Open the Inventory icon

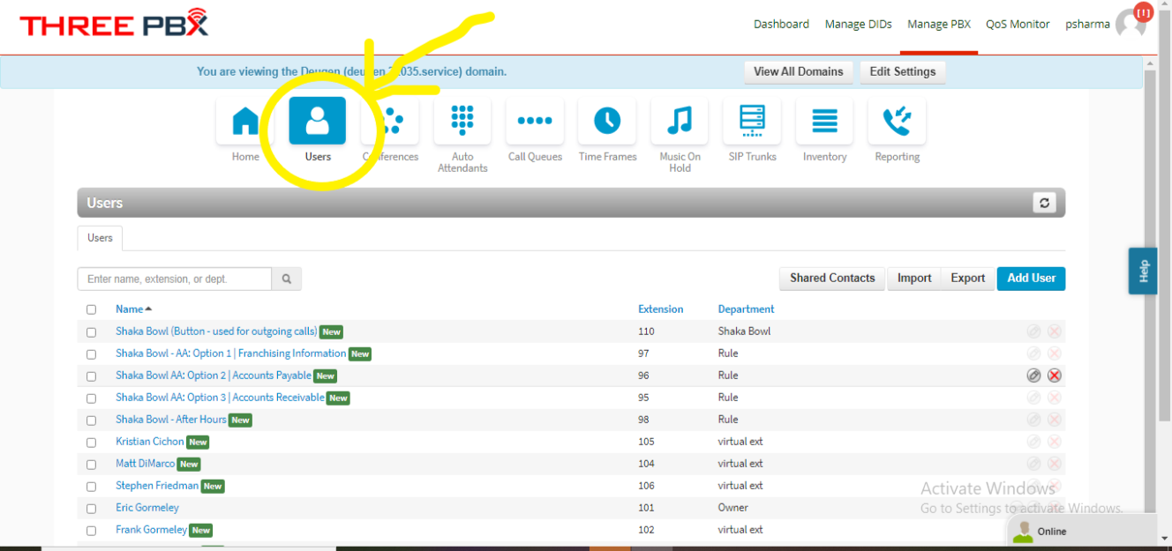point(824,121)
